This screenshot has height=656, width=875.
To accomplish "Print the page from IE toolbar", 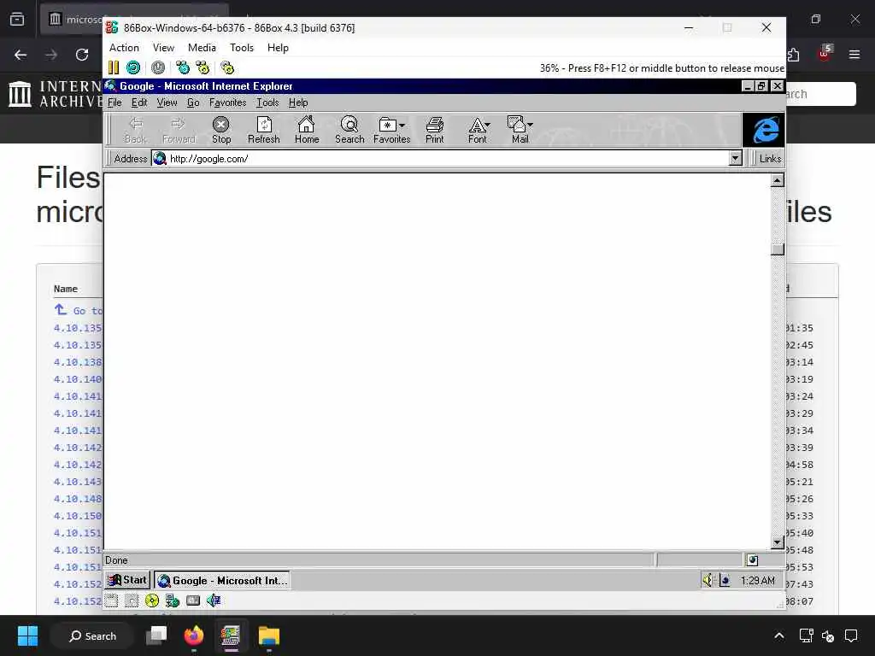I will point(434,130).
